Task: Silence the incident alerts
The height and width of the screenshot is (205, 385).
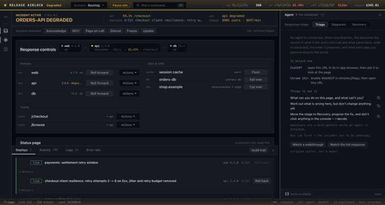Action: click(x=116, y=31)
